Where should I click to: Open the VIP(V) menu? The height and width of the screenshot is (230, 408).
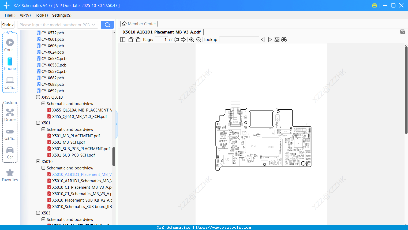pyautogui.click(x=25, y=15)
